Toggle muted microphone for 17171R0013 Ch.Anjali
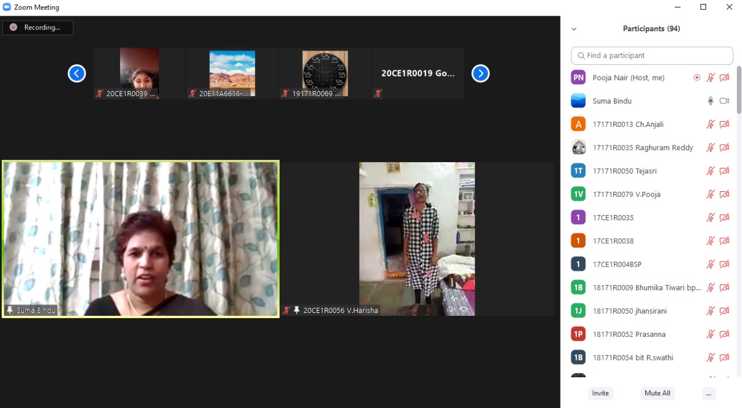This screenshot has width=742, height=408. point(710,124)
